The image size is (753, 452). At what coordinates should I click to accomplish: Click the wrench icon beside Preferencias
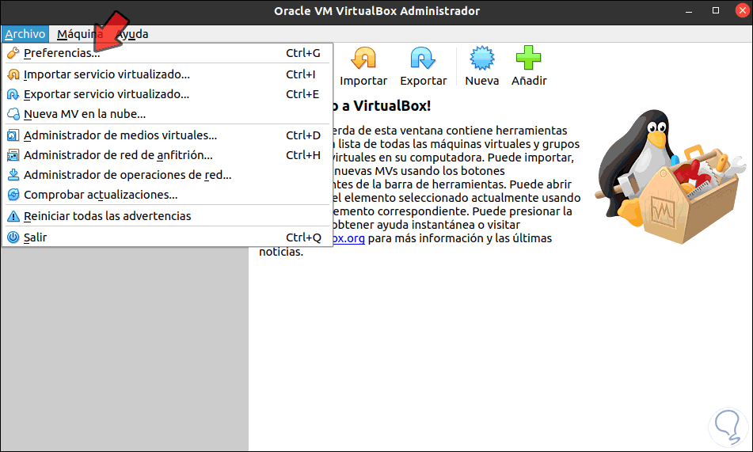[x=13, y=53]
